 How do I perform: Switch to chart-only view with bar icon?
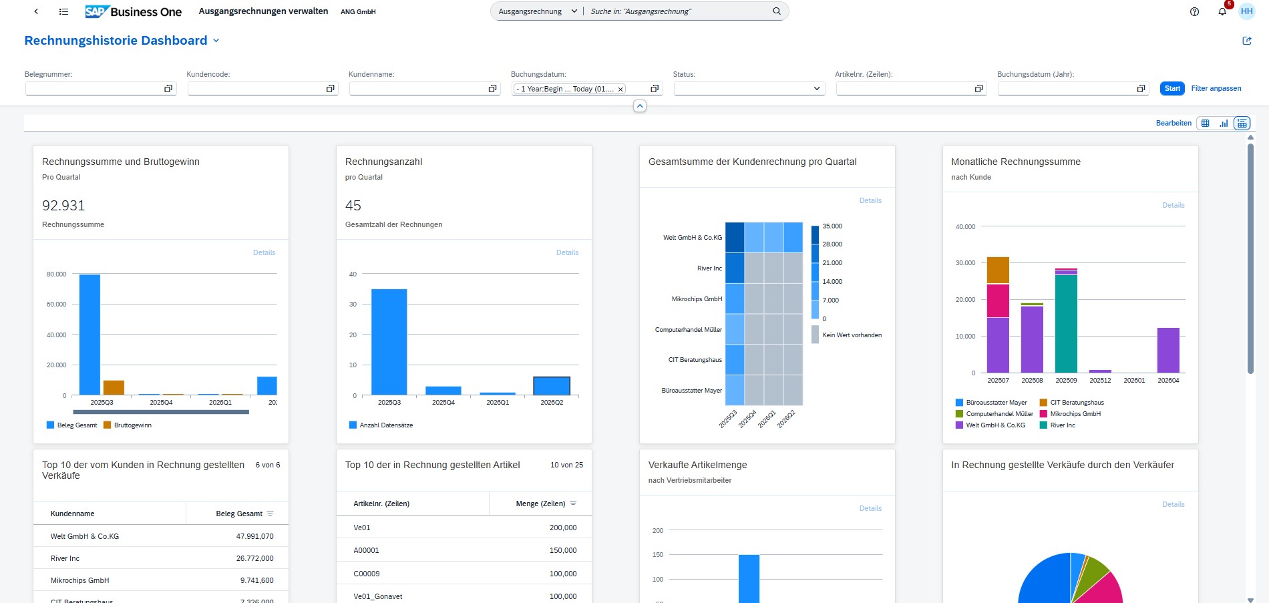pos(1223,123)
